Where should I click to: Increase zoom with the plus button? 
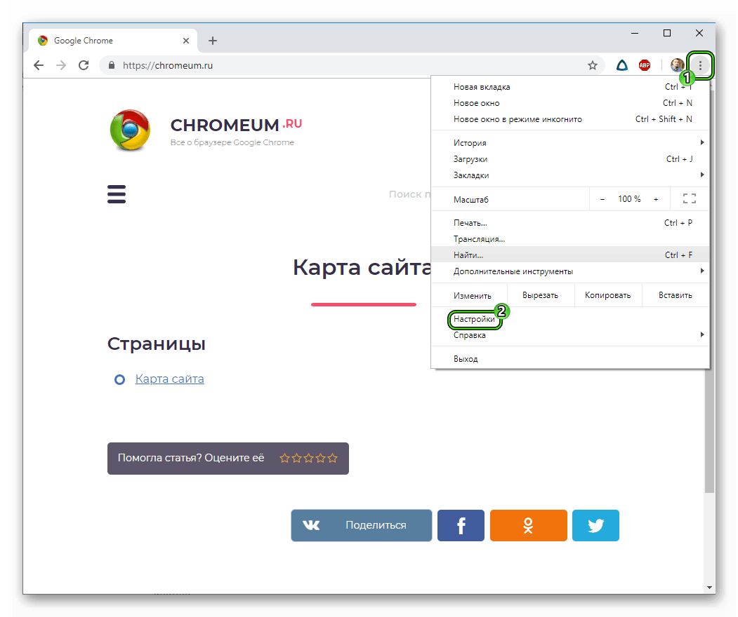pyautogui.click(x=656, y=199)
